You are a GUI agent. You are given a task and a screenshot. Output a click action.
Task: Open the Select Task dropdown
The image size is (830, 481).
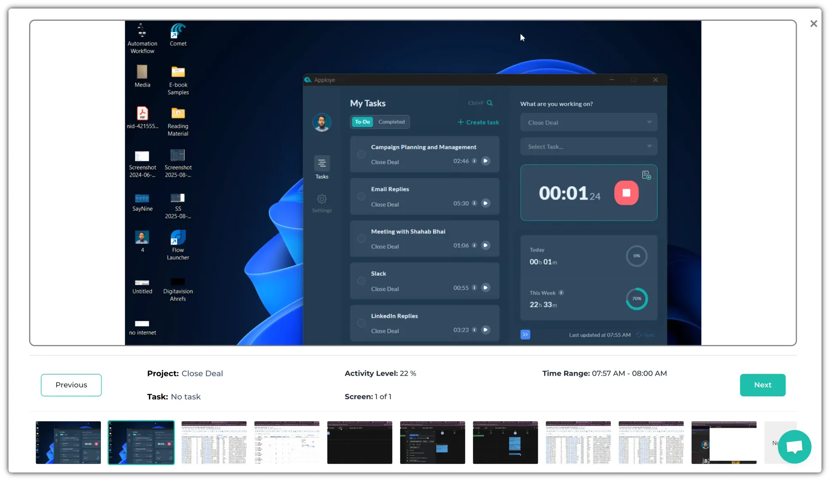[x=588, y=146]
